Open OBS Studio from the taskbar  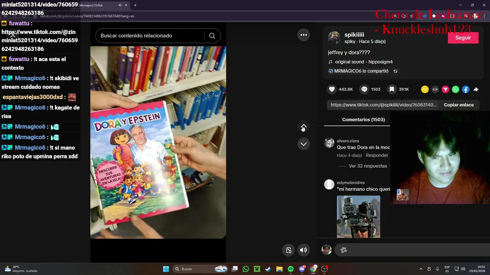click(x=324, y=269)
